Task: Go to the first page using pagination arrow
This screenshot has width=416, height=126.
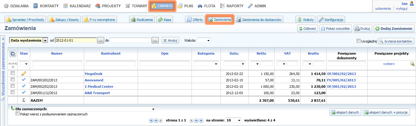Action: (151, 121)
